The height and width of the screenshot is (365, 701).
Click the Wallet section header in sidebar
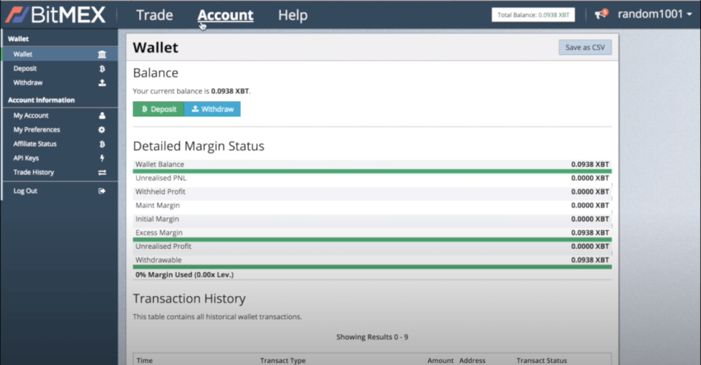(18, 39)
